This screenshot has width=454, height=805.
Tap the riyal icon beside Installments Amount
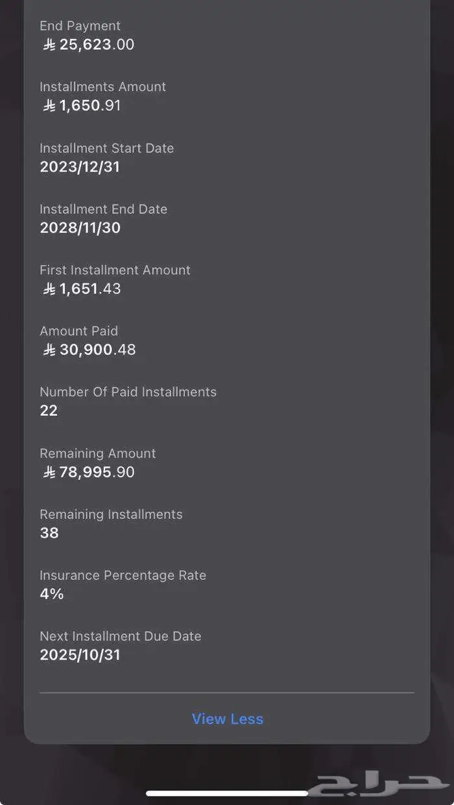pos(49,106)
